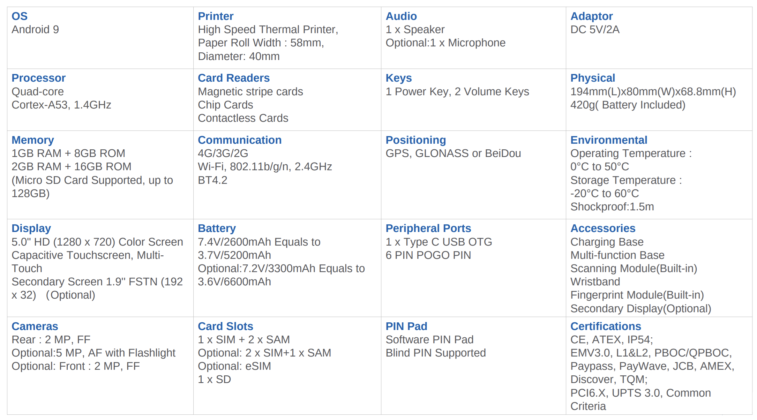The height and width of the screenshot is (420, 757).
Task: Click the Environmental heading
Action: pyautogui.click(x=608, y=140)
